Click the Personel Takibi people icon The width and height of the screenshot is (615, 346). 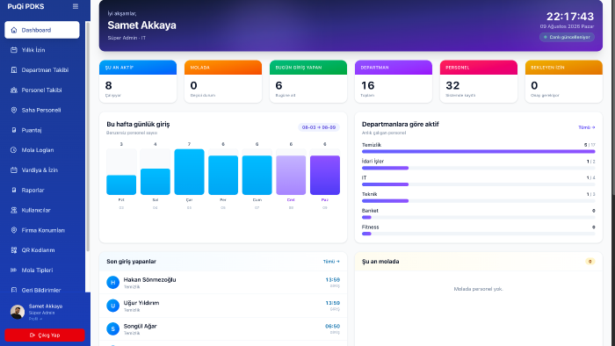click(x=14, y=90)
